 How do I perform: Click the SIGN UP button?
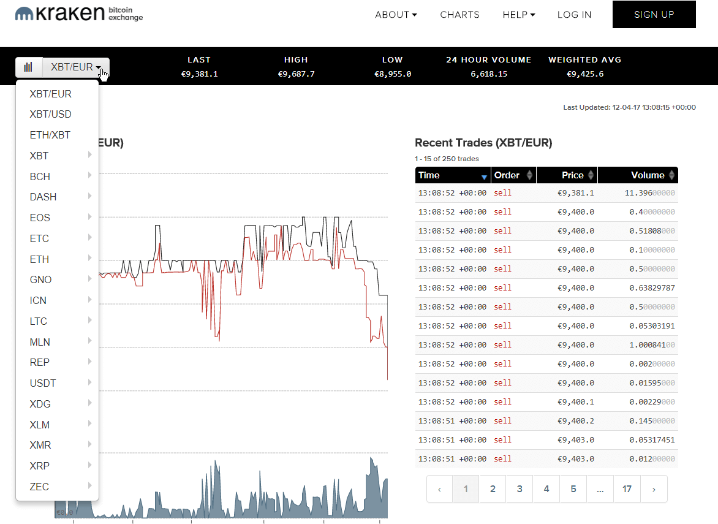point(654,14)
